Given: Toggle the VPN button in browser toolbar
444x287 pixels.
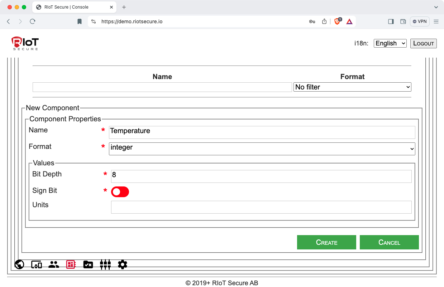Looking at the screenshot, I should (420, 21).
